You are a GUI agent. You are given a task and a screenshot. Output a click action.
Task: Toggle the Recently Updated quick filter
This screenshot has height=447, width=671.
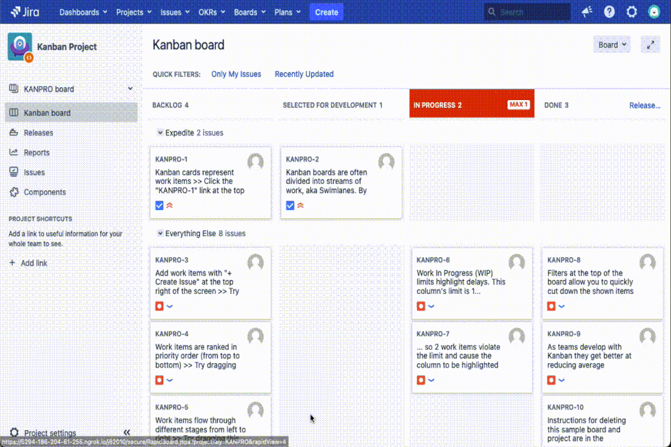pyautogui.click(x=304, y=74)
